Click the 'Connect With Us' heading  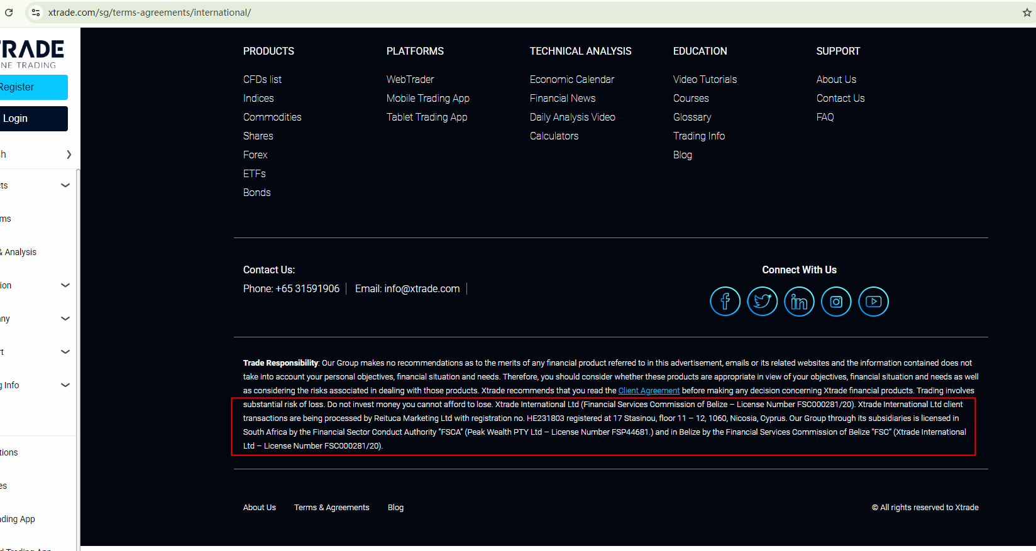click(800, 270)
